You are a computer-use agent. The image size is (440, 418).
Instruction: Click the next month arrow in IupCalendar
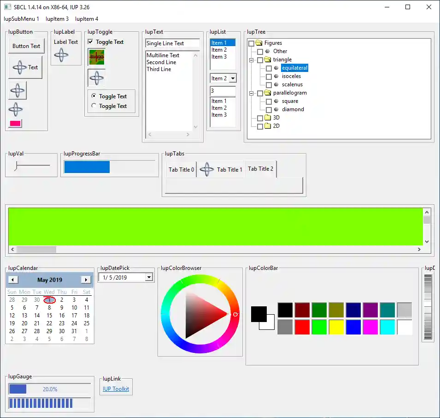[86, 280]
